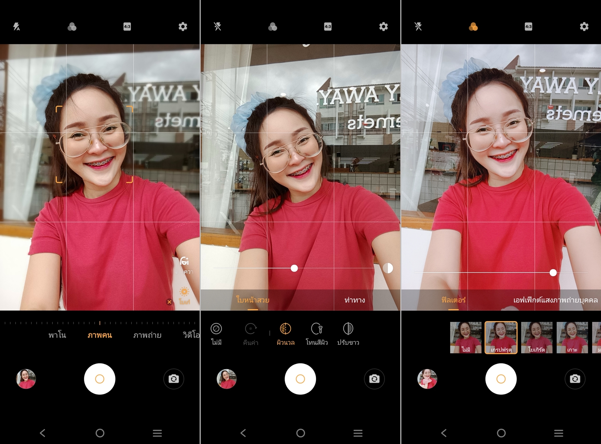Tap Android back button in left screen
Viewport: 601px width, 444px height.
(43, 433)
